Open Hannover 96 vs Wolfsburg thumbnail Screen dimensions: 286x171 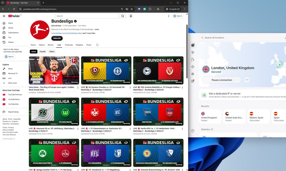54,112
